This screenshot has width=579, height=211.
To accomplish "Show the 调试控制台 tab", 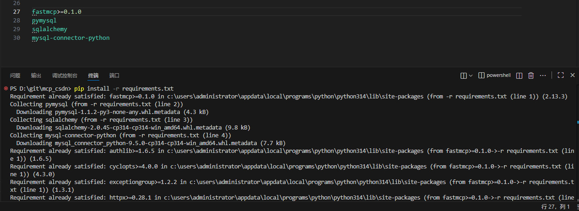I will [x=65, y=76].
